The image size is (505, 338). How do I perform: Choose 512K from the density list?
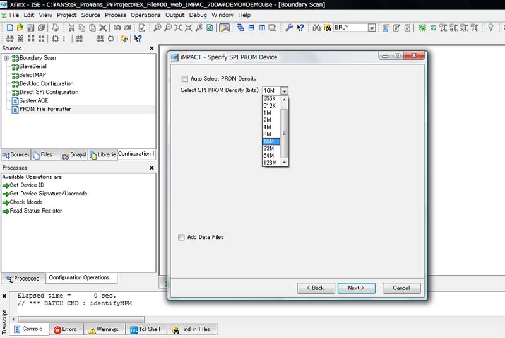coord(271,106)
